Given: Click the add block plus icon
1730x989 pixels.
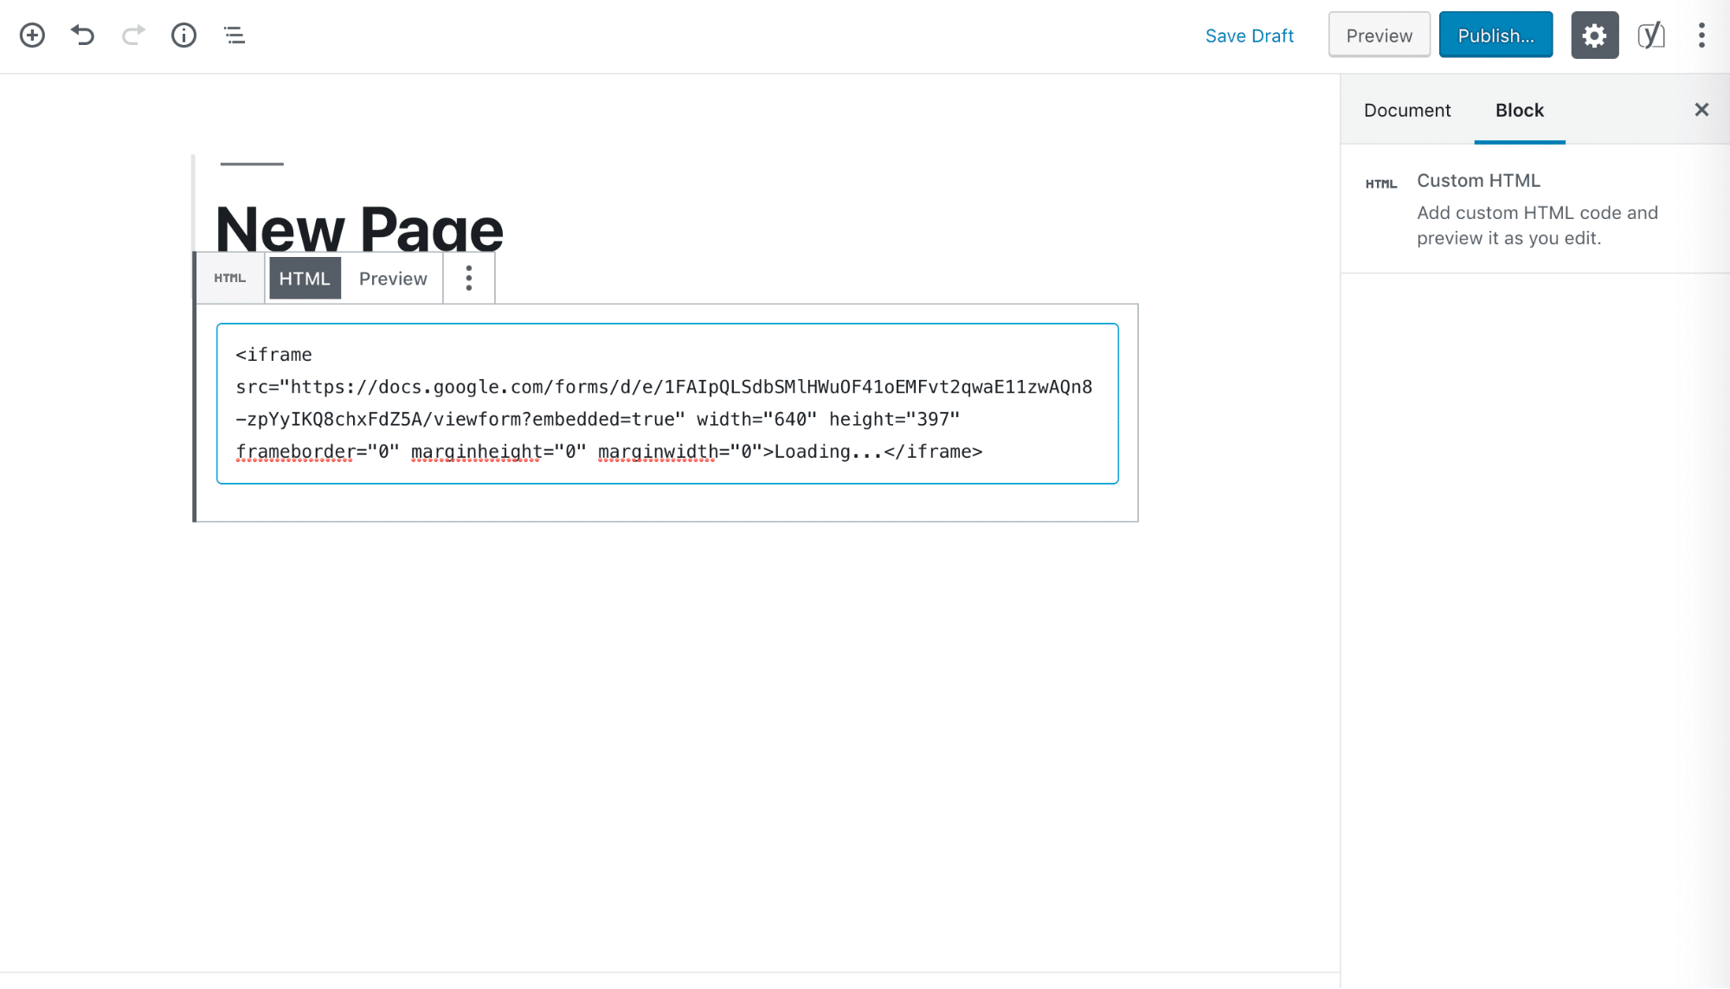Looking at the screenshot, I should click(32, 35).
